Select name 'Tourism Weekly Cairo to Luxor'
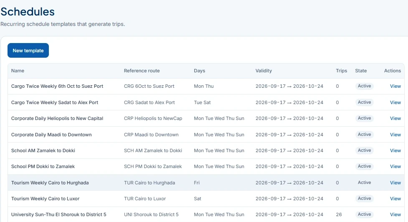The width and height of the screenshot is (408, 222). pyautogui.click(x=45, y=199)
